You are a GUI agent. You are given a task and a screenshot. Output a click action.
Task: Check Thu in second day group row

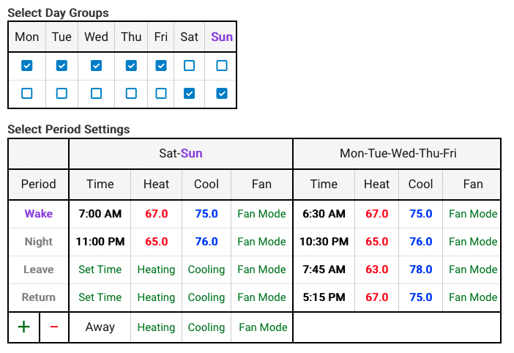pyautogui.click(x=131, y=94)
